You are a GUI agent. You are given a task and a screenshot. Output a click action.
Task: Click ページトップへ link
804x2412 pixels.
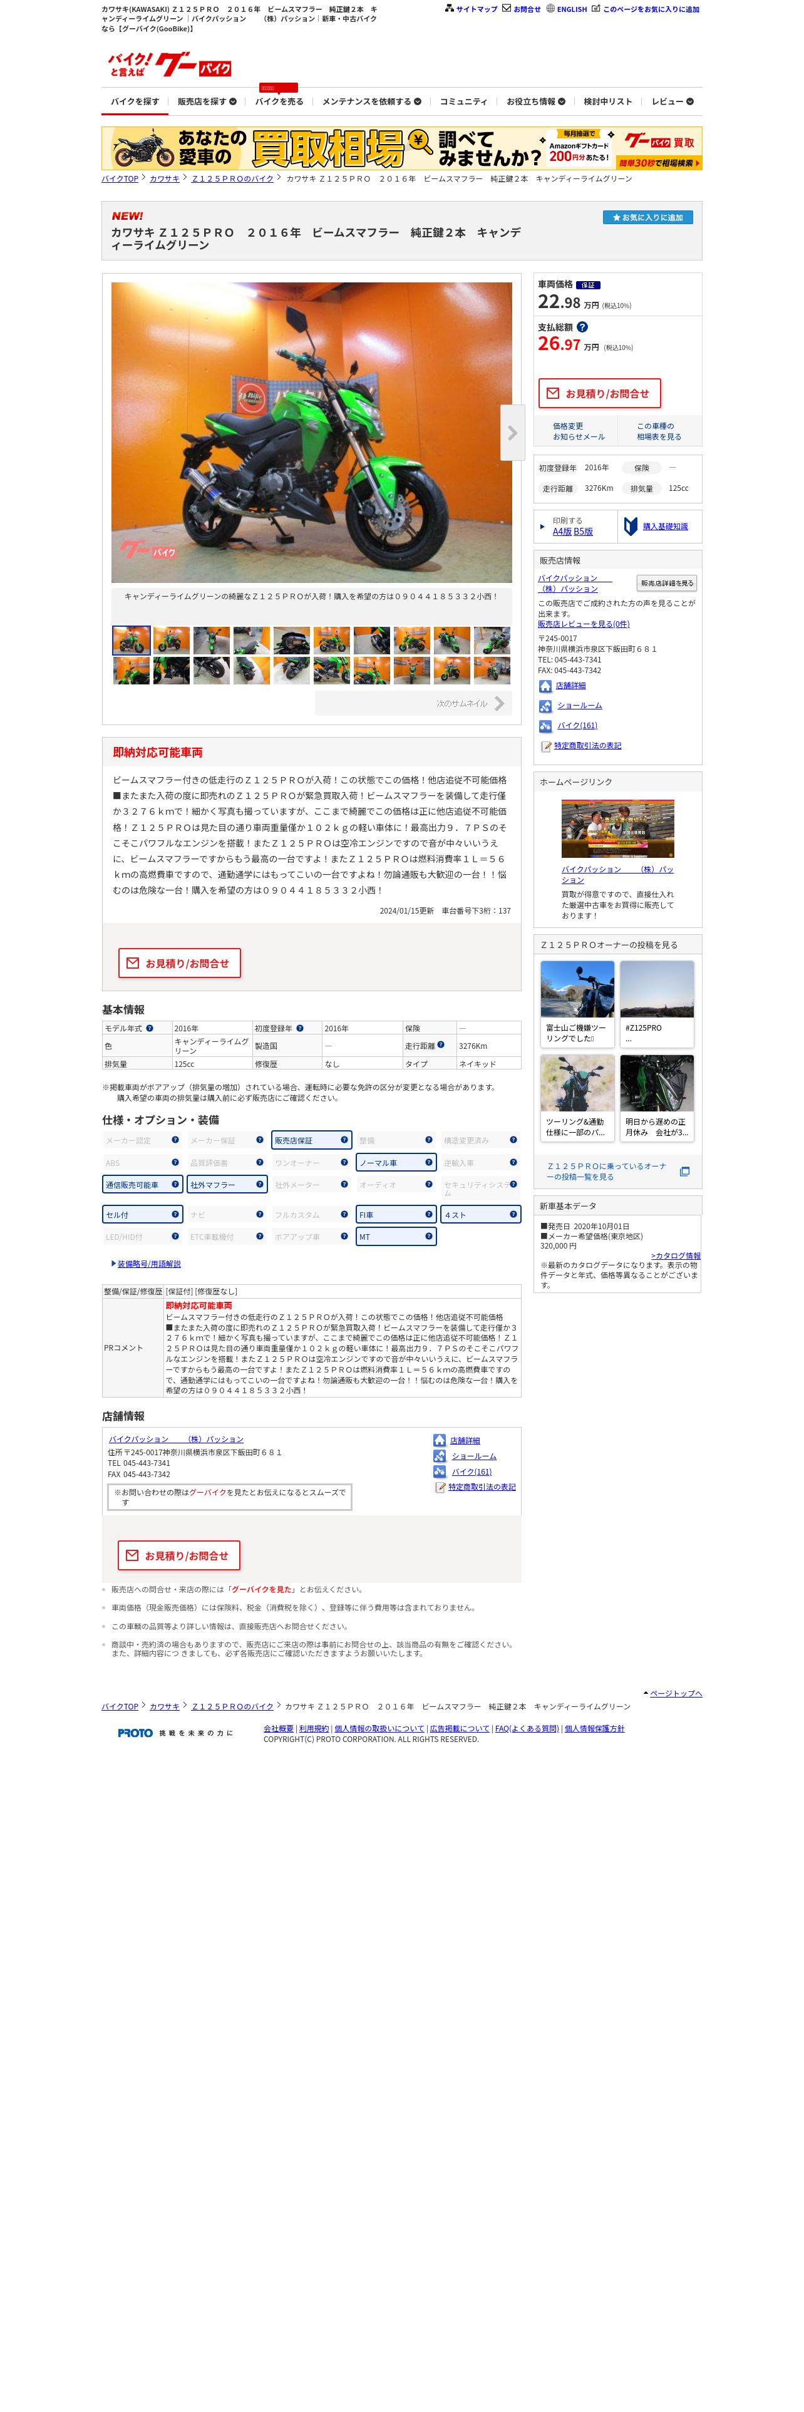point(676,1693)
